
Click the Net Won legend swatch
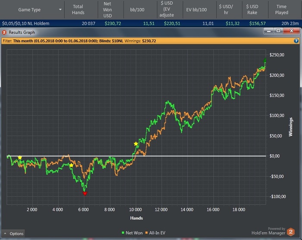pyautogui.click(x=123, y=233)
